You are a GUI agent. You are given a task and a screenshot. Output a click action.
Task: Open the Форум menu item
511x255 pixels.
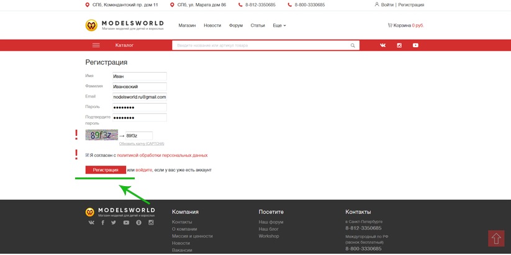pos(235,25)
